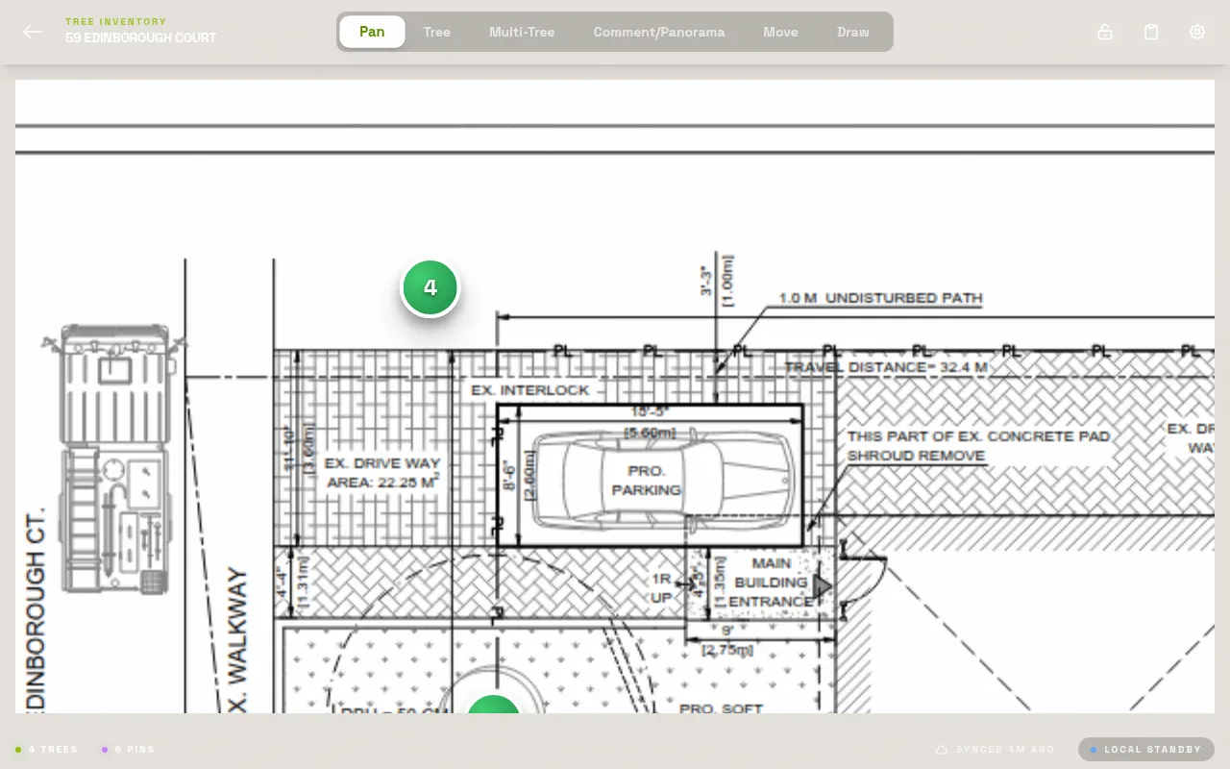The height and width of the screenshot is (769, 1230).
Task: Click the back arrow to exit the plan
Action: pyautogui.click(x=33, y=31)
